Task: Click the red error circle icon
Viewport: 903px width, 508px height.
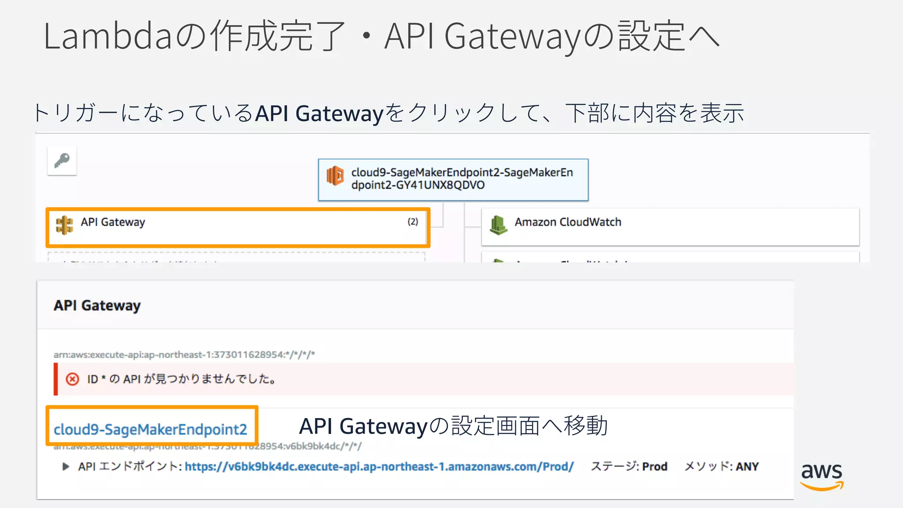Action: click(72, 379)
